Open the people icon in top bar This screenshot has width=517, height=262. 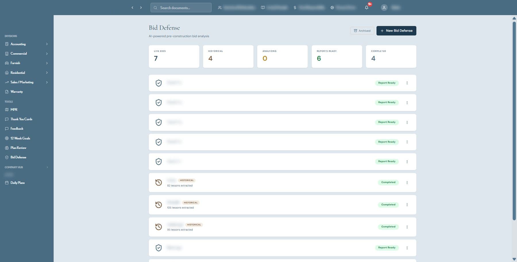220,8
